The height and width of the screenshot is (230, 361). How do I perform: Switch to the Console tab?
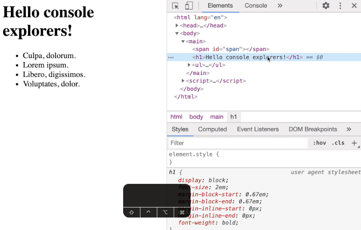point(256,6)
